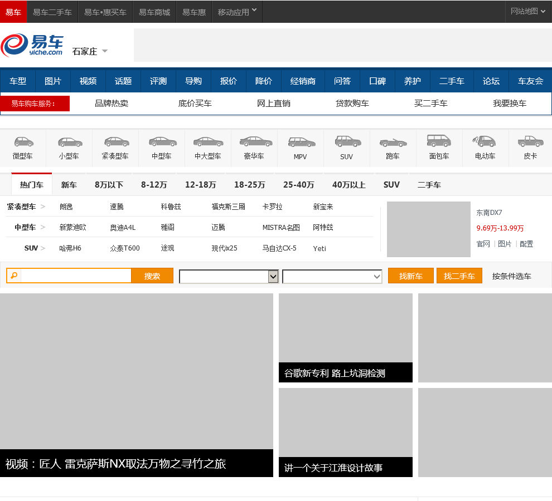Click the keyword search input field
552x501 pixels.
76,276
